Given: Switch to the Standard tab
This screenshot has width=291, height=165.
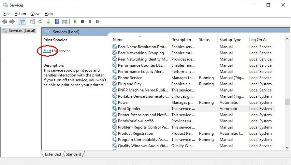Looking at the screenshot, I should [x=74, y=154].
